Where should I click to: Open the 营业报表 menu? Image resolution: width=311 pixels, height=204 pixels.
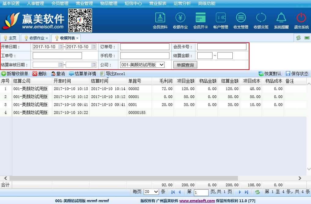[x=158, y=4]
